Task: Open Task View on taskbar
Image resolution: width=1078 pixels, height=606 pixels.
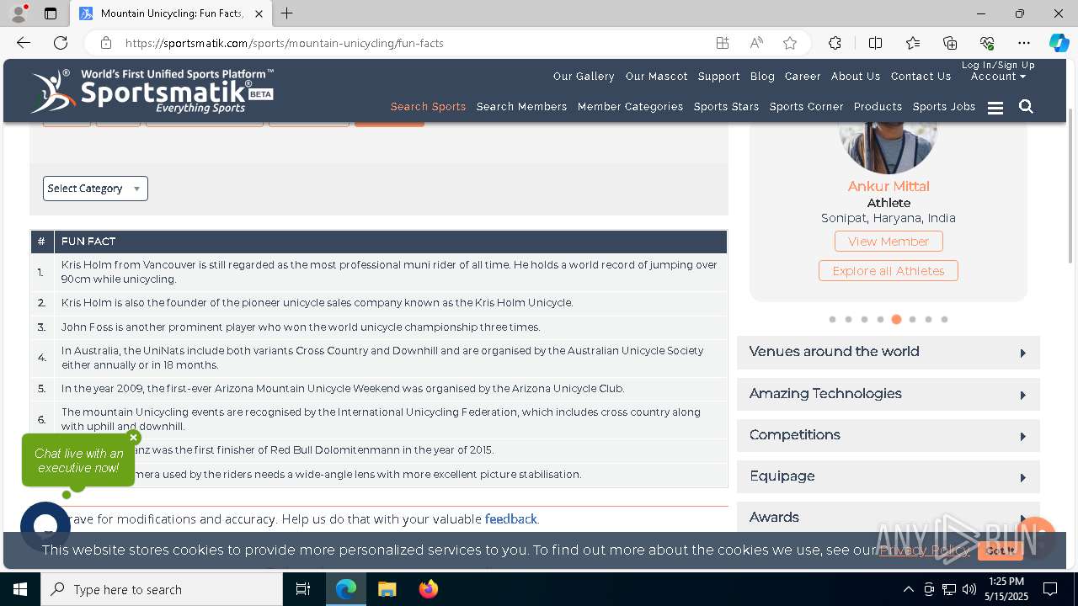Action: coord(303,589)
